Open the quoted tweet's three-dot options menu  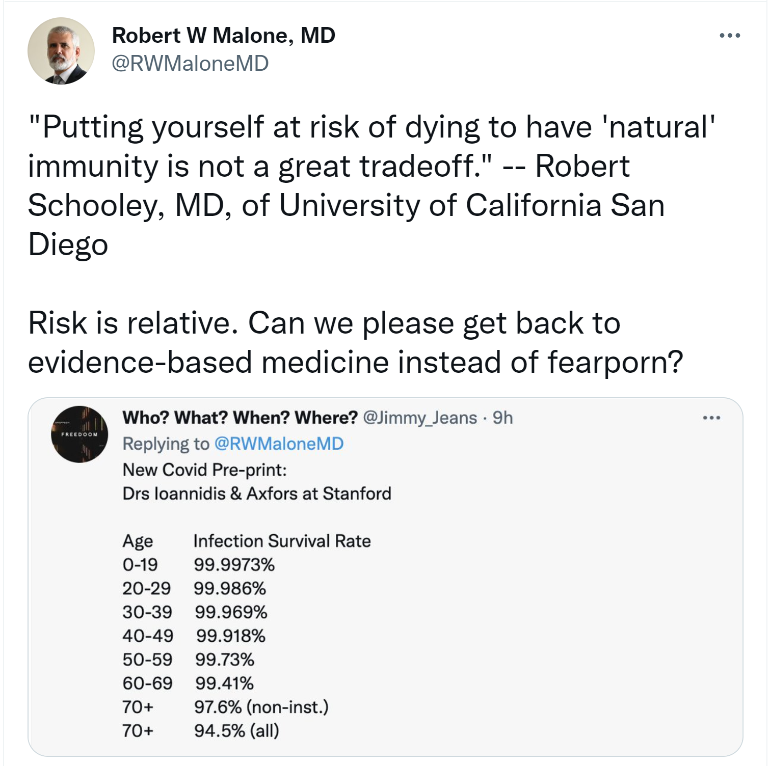711,418
